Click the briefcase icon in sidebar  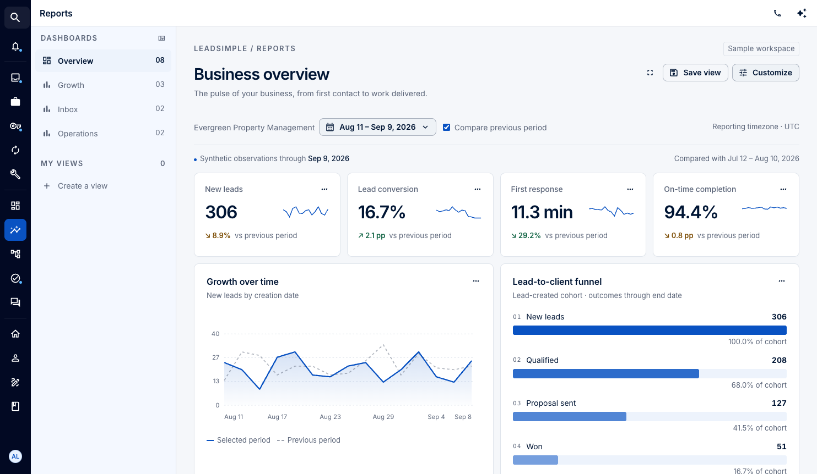click(x=15, y=102)
